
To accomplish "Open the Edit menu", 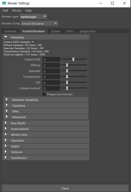I will (5, 11).
